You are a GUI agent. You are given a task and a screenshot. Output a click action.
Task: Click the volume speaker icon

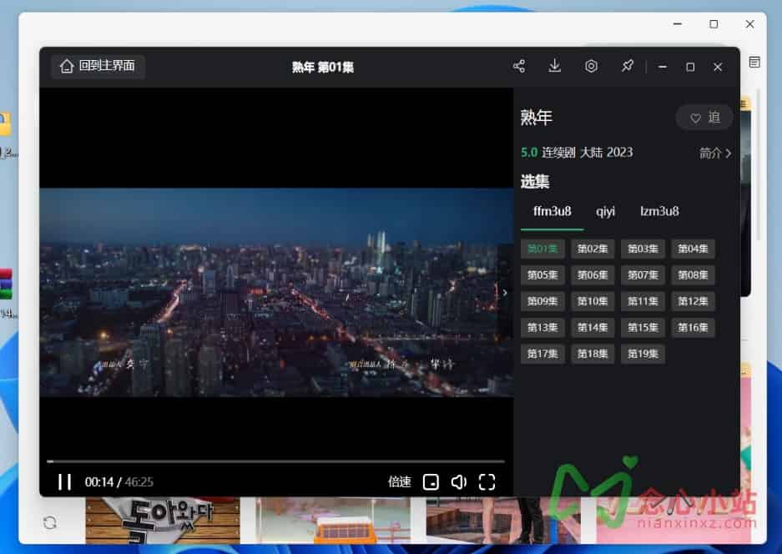(x=458, y=481)
